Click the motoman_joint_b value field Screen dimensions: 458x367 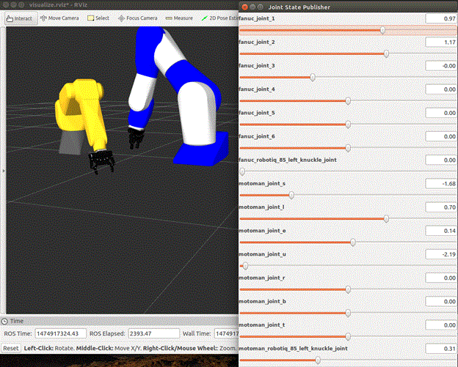tap(441, 302)
